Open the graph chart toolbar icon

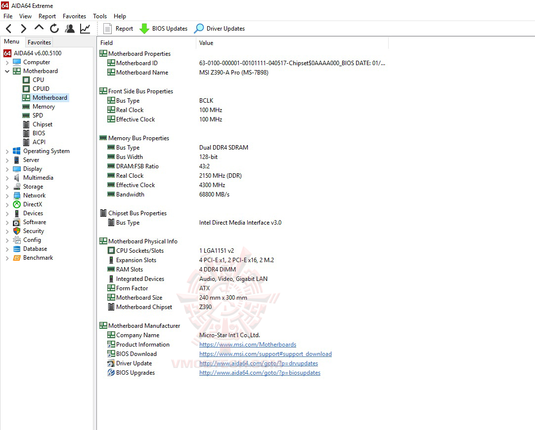click(85, 29)
